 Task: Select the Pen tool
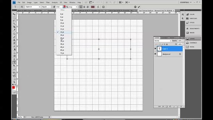coord(14,59)
